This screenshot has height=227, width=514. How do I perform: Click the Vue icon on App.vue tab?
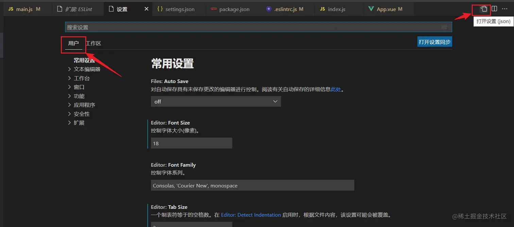[x=371, y=9]
